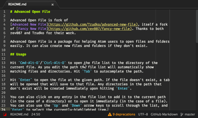The image size is (198, 118).
Task: Click the '# Advanced Open File' heading
Action: [x=30, y=12]
